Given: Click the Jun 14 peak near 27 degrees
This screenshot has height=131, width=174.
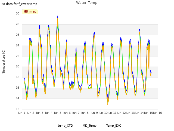Looking at the screenshot, I should pos(139,30).
